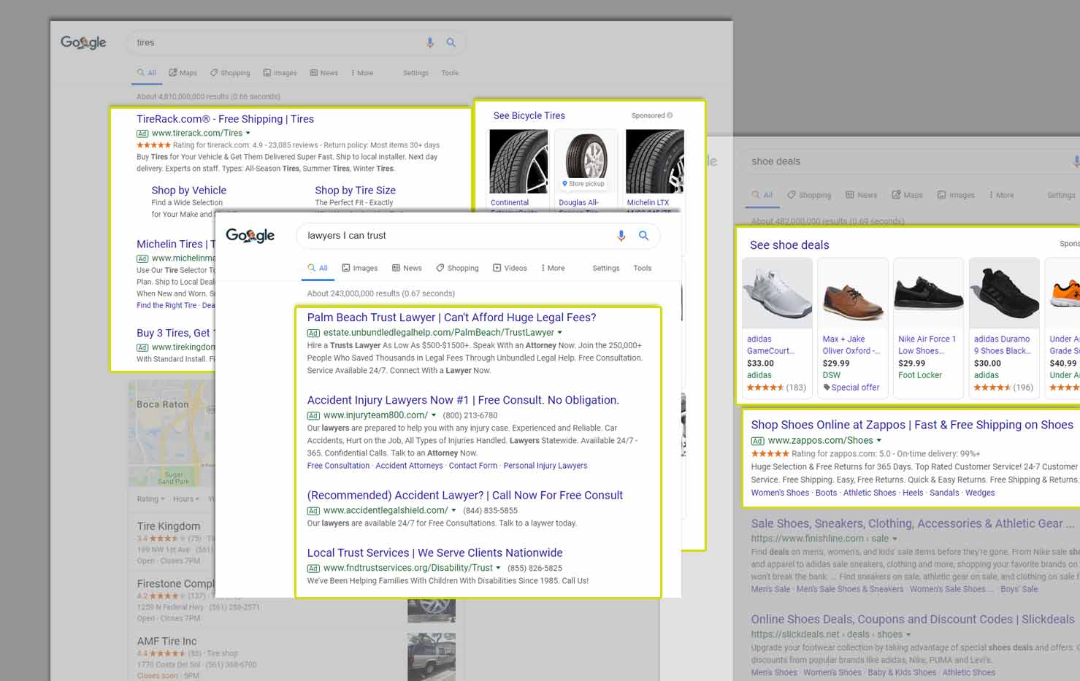The image size is (1080, 681).
Task: Open the See shoe deals heading
Action: pos(789,245)
